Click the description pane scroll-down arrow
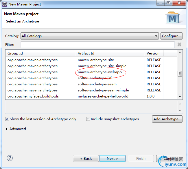188x169 pixels. point(180,110)
